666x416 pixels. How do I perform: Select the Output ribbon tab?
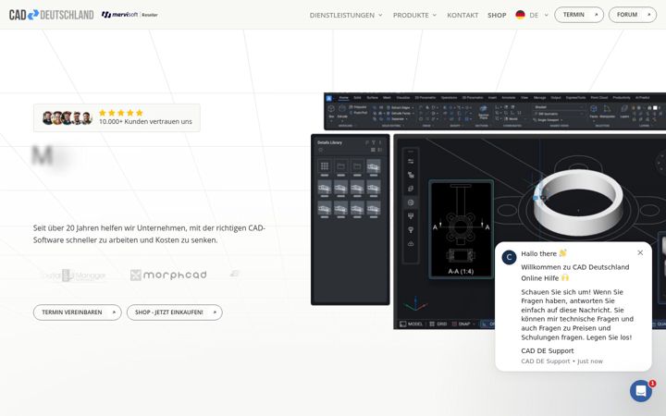[x=556, y=98]
